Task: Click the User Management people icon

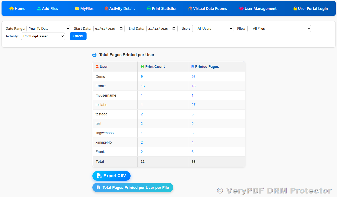Action: 241,9
